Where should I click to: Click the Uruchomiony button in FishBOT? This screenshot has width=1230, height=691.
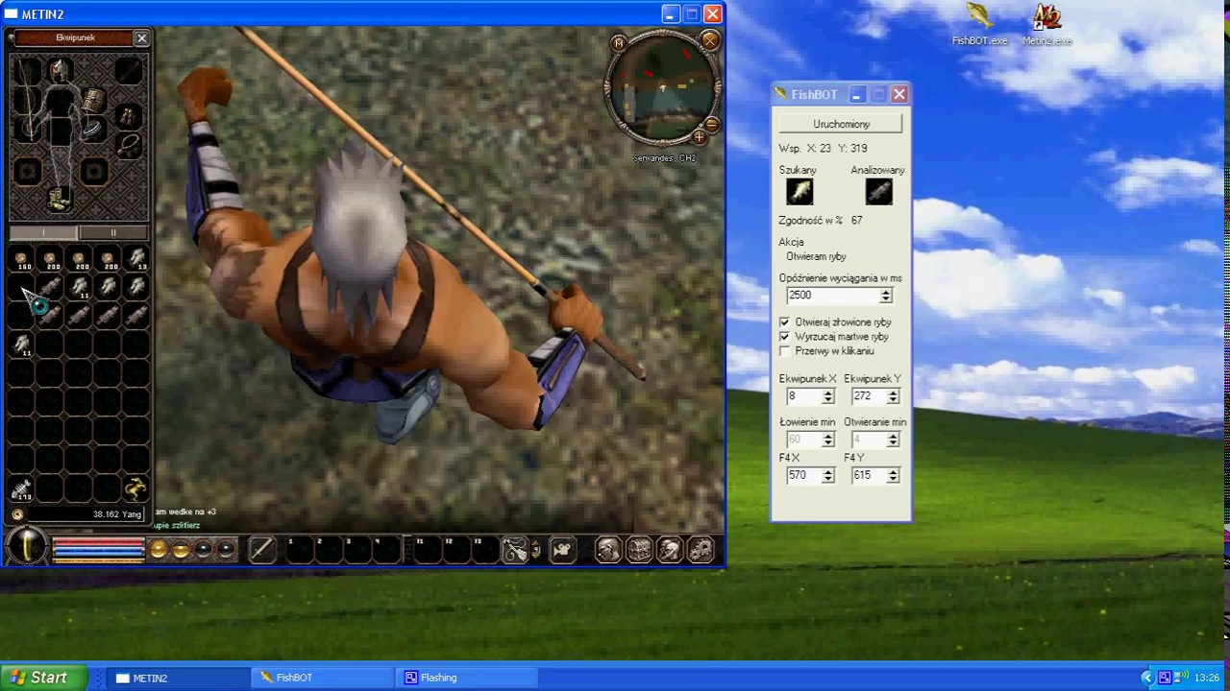click(841, 124)
